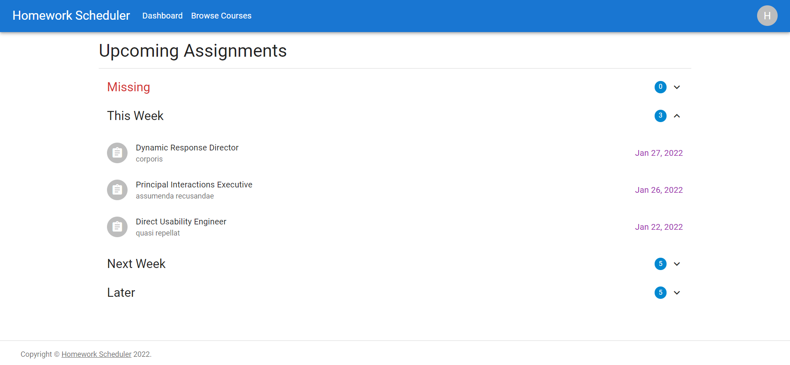Image resolution: width=790 pixels, height=365 pixels.
Task: Click the Later section count badge
Action: point(660,293)
